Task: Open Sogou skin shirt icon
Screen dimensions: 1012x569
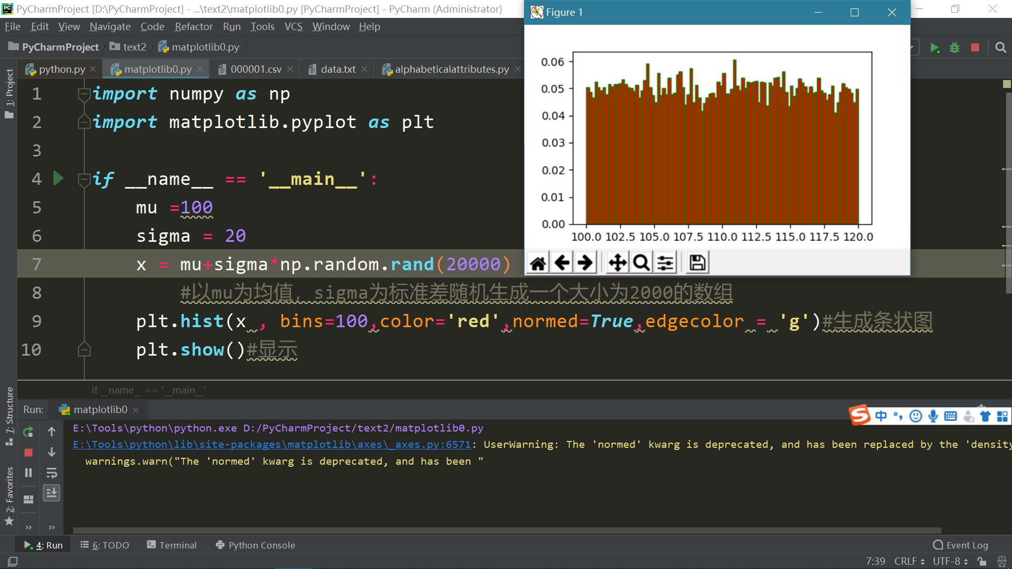Action: click(985, 416)
